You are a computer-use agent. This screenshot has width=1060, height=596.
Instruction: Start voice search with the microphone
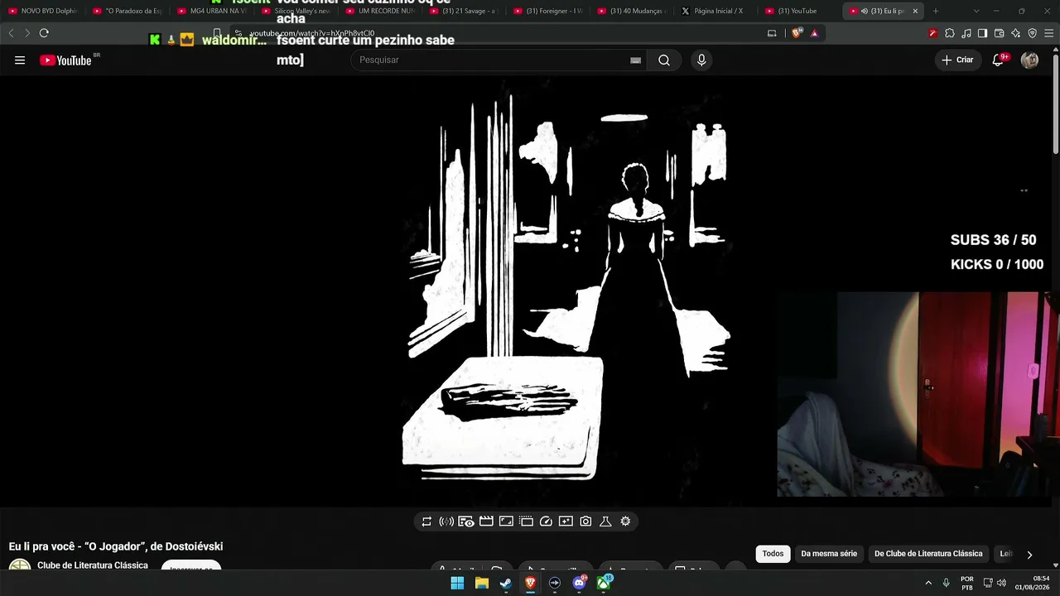701,60
